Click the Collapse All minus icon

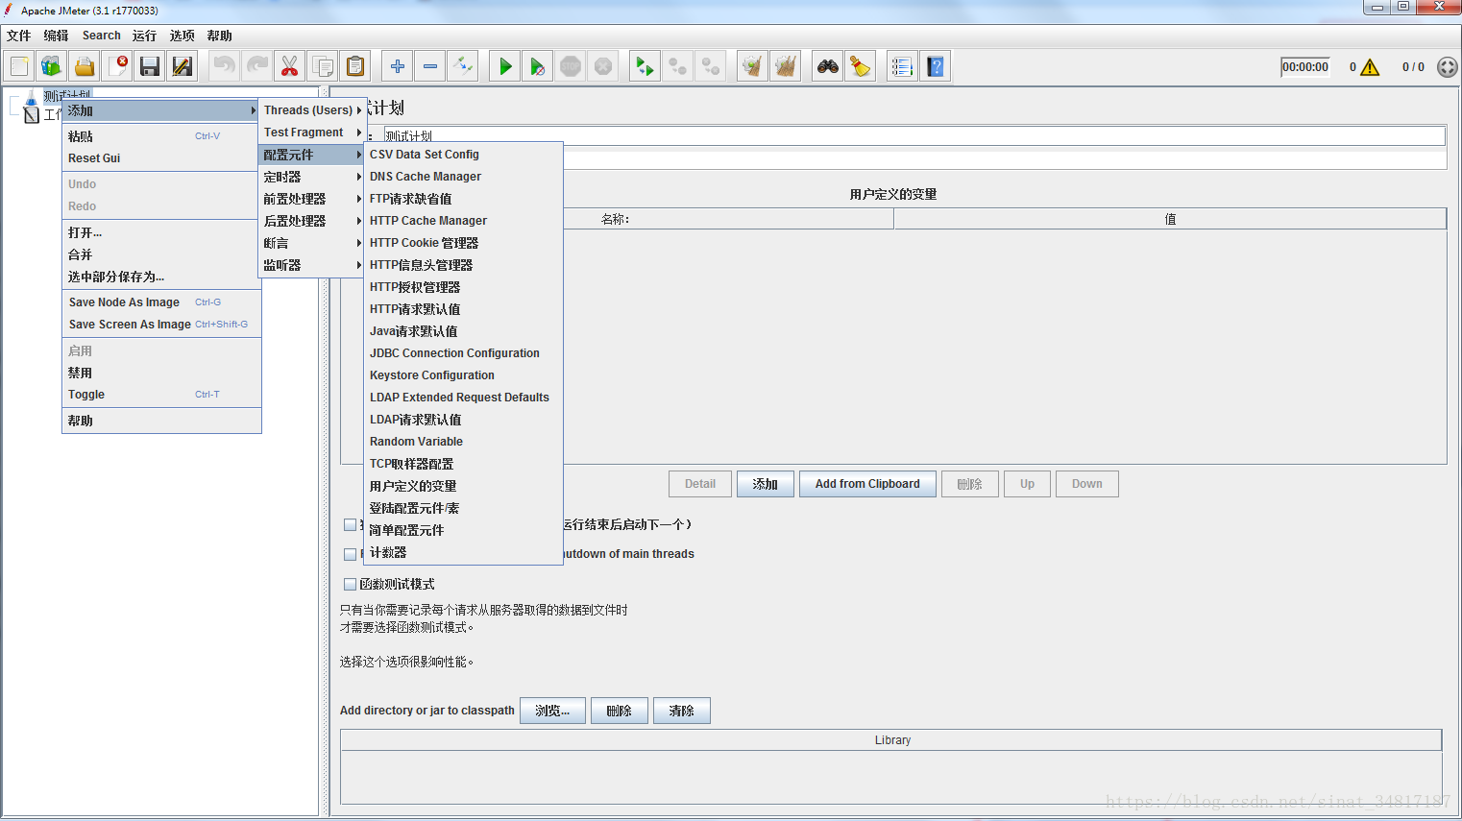[429, 66]
